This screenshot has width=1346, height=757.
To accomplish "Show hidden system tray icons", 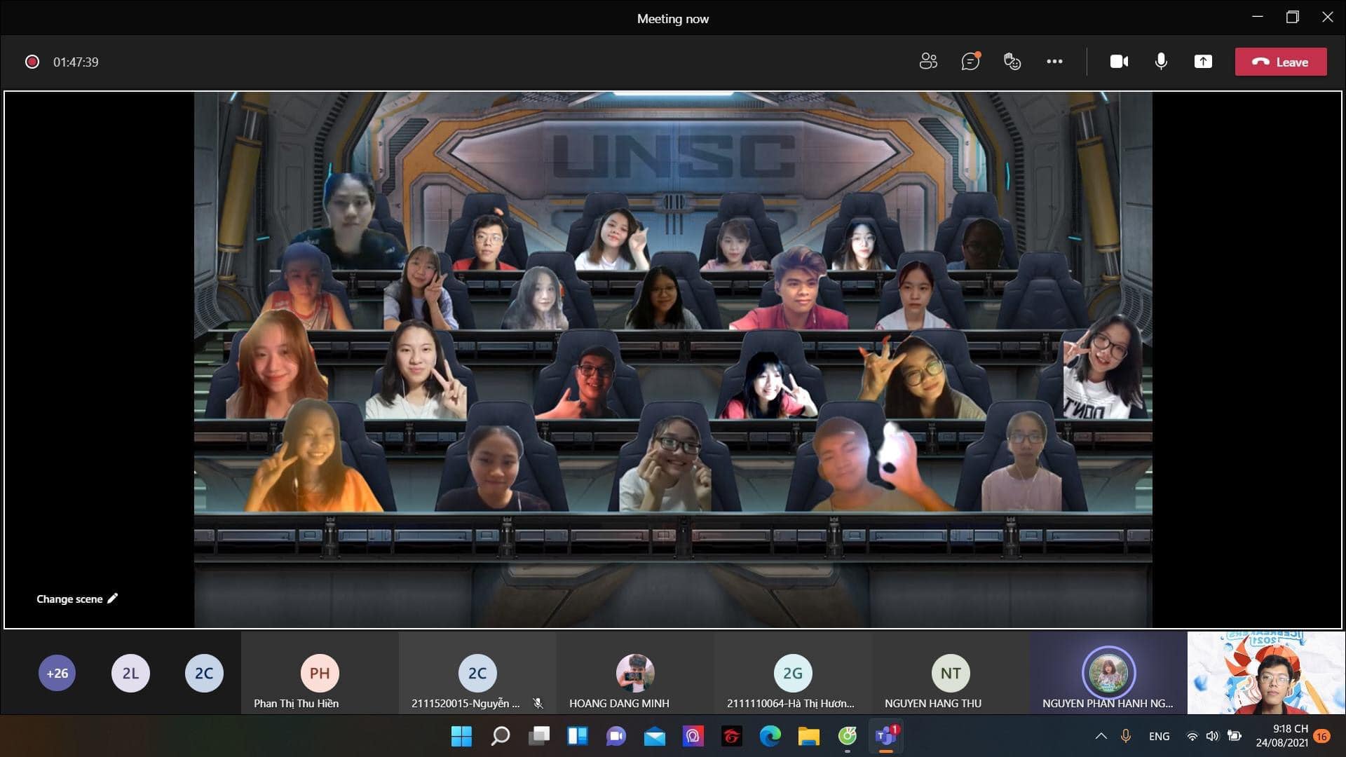I will [1101, 736].
